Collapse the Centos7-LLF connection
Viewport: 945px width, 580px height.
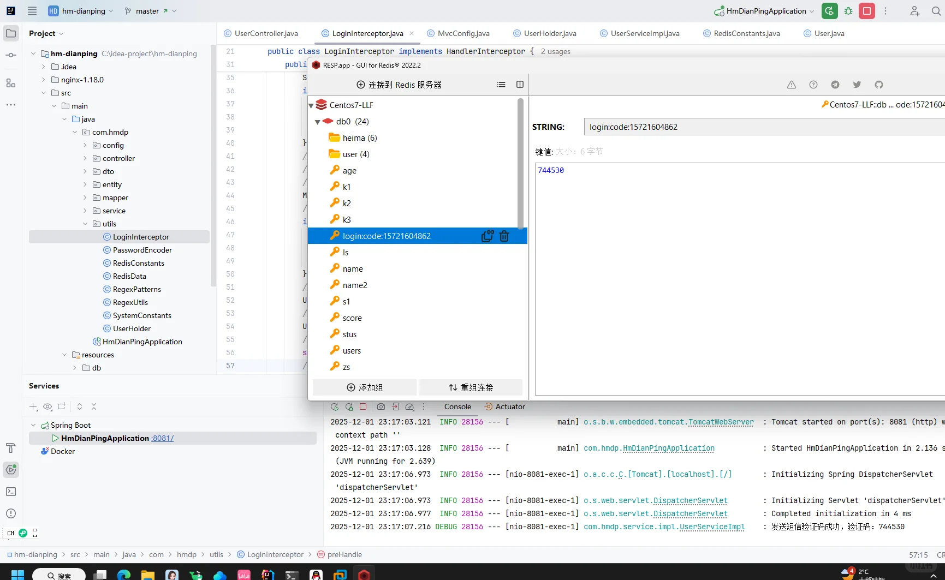pyautogui.click(x=311, y=105)
